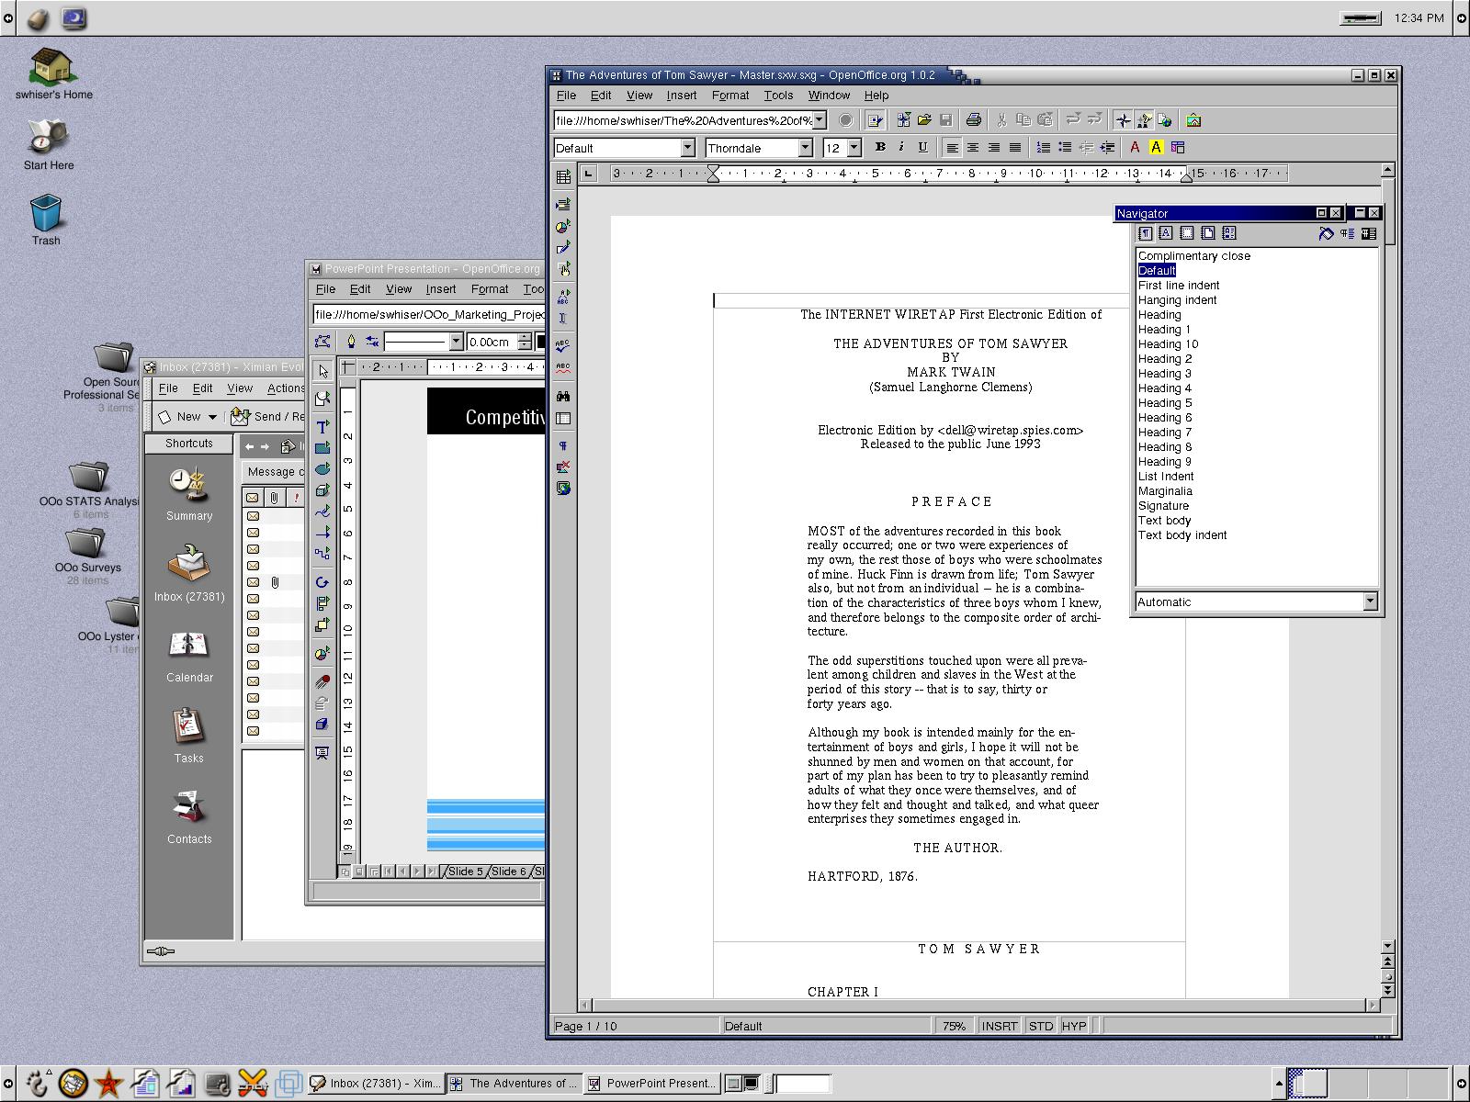1470x1102 pixels.
Task: Click the Show Draw Functions pencil icon
Action: coord(563,247)
